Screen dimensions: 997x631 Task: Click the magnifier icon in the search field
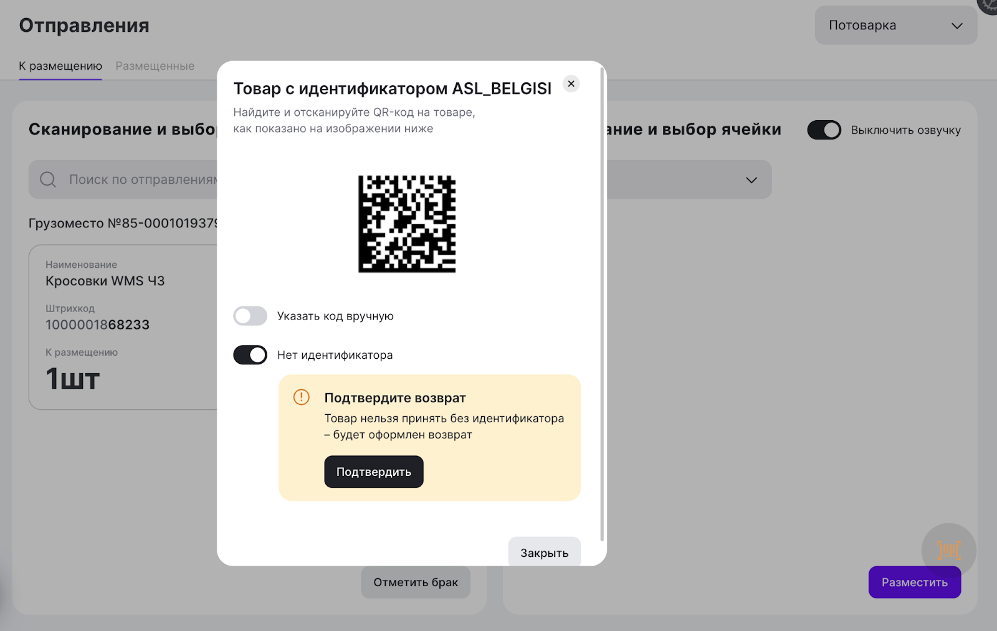(x=48, y=180)
